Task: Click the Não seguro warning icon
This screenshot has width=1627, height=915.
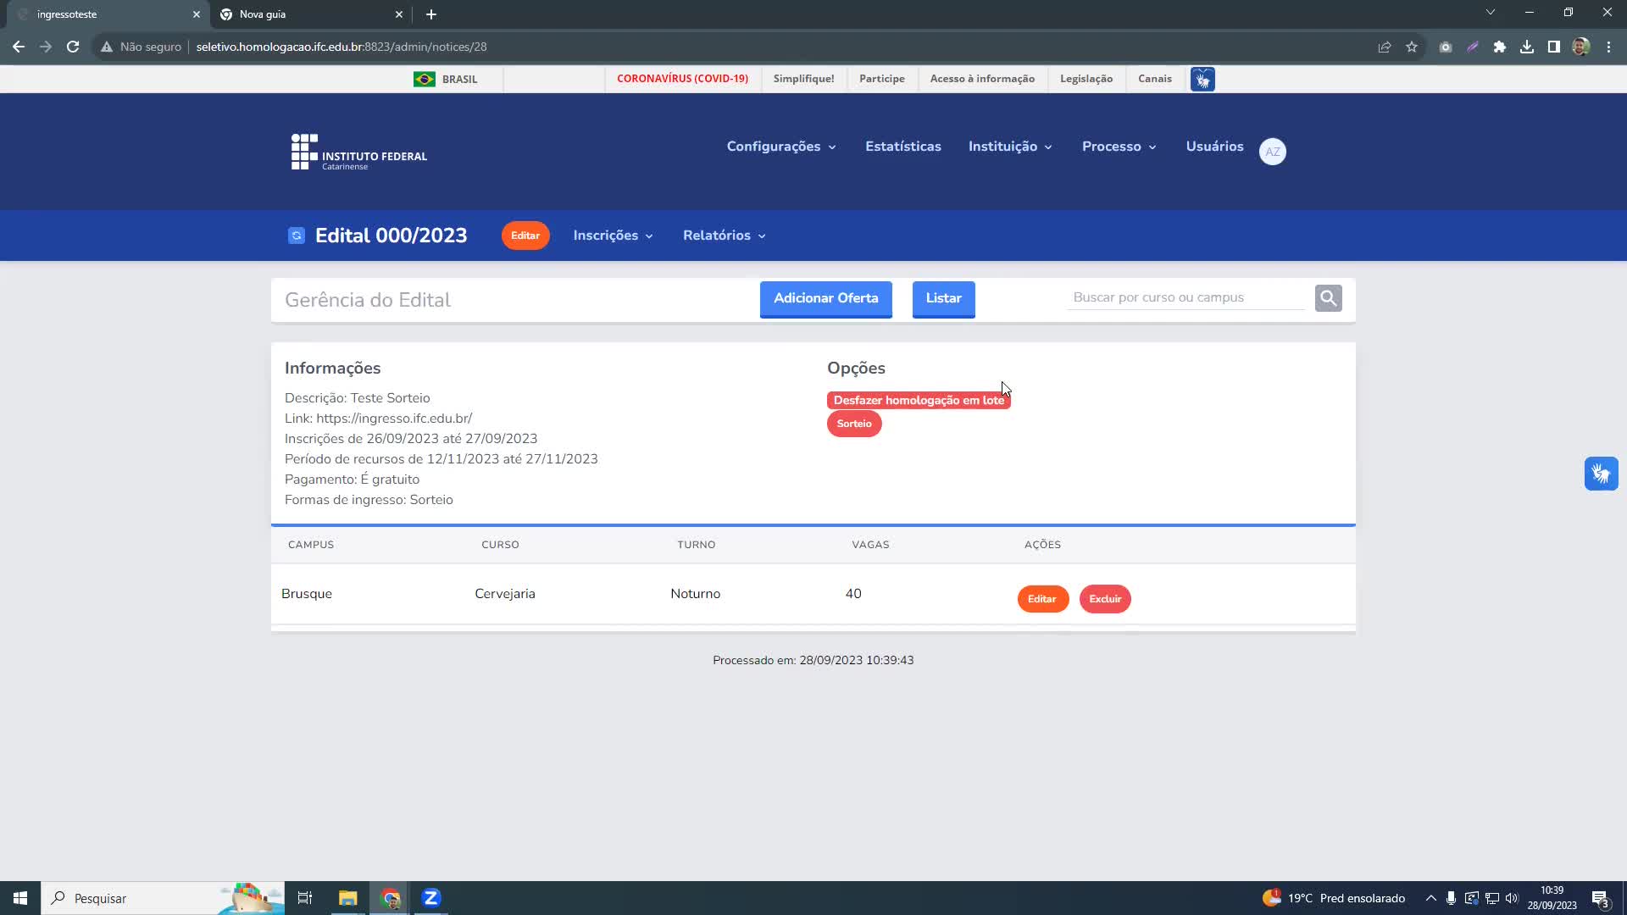Action: pyautogui.click(x=107, y=47)
